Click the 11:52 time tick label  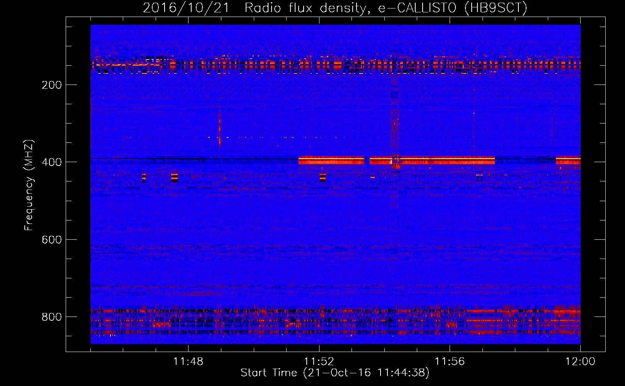319,362
